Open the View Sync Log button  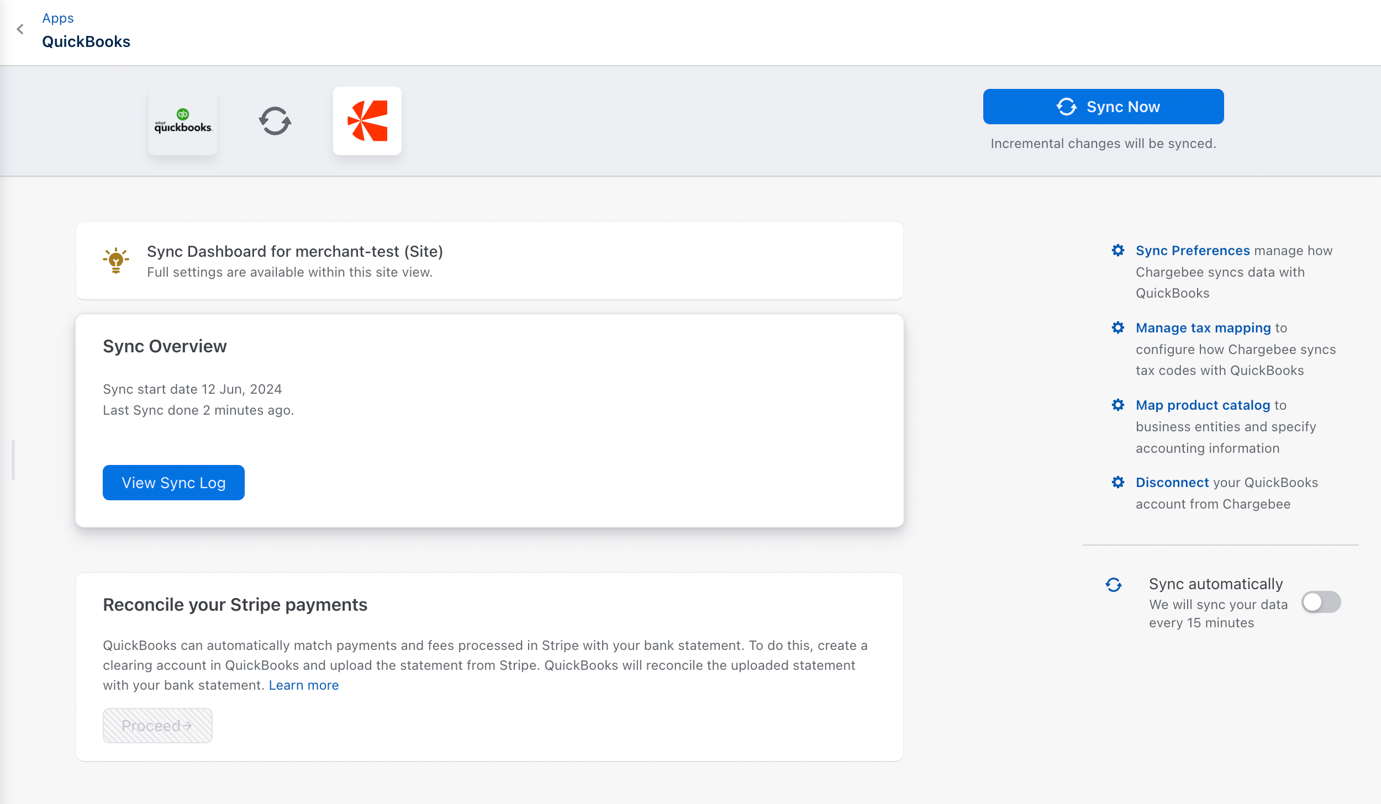coord(173,483)
